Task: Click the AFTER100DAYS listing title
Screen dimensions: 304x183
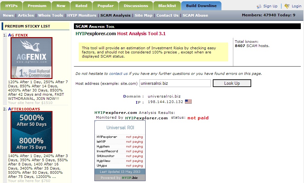Action: [24, 109]
